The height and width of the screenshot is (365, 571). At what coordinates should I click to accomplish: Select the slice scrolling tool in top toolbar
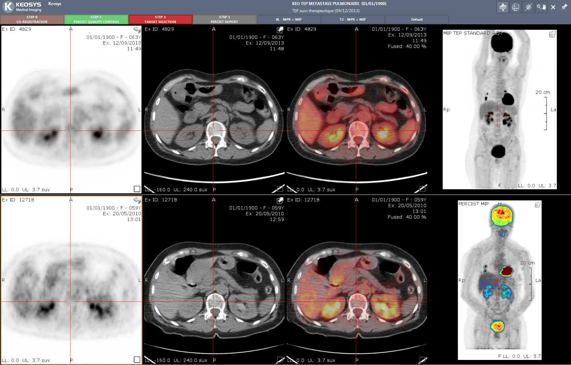pos(503,7)
